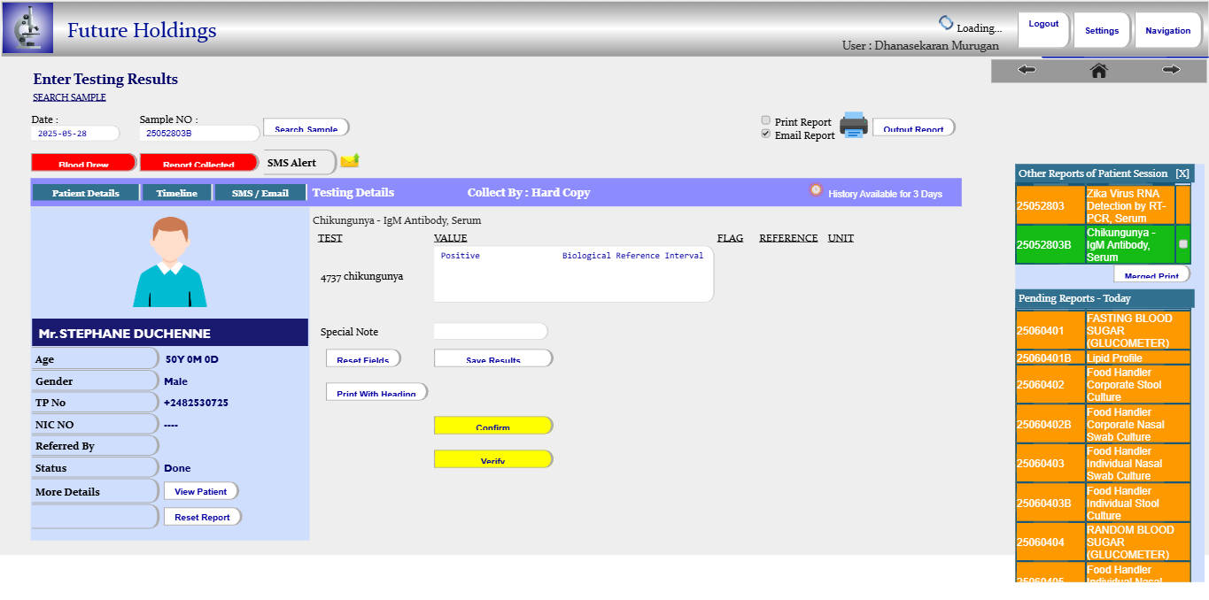
Task: Open the SMS / Email tab
Action: click(x=260, y=193)
